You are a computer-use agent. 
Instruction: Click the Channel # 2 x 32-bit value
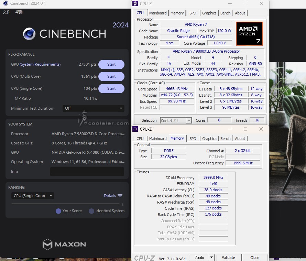(x=243, y=151)
